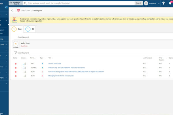
Task: Click the filter funnel icon
Action: click(x=16, y=53)
